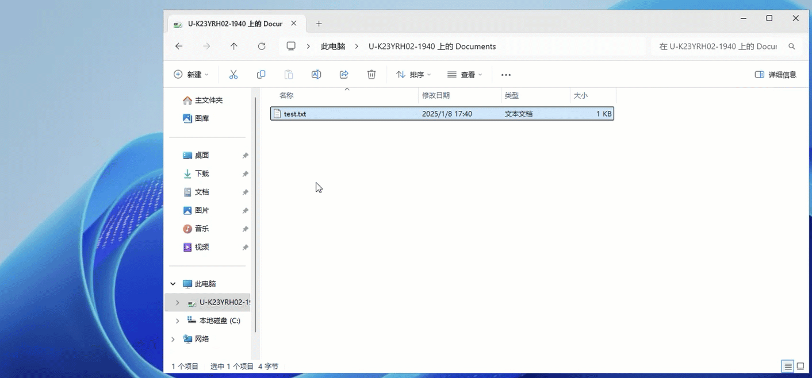Click the Cut scissors icon
This screenshot has height=378, width=812.
233,75
